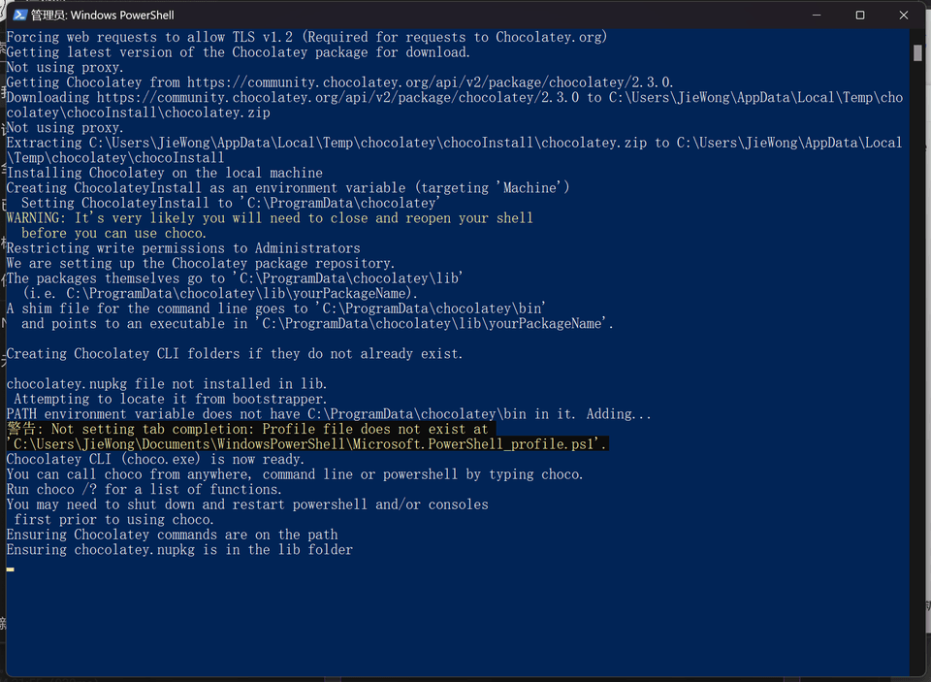Image resolution: width=931 pixels, height=682 pixels.
Task: Click the PowerShell icon in the title bar
Action: [16, 15]
